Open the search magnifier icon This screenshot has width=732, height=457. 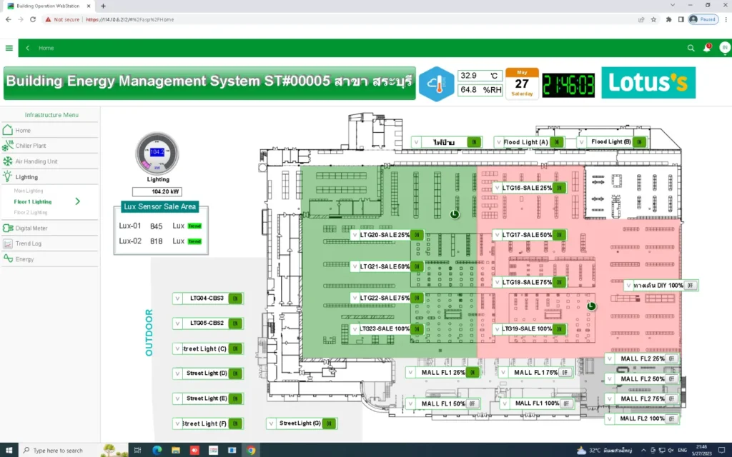691,48
